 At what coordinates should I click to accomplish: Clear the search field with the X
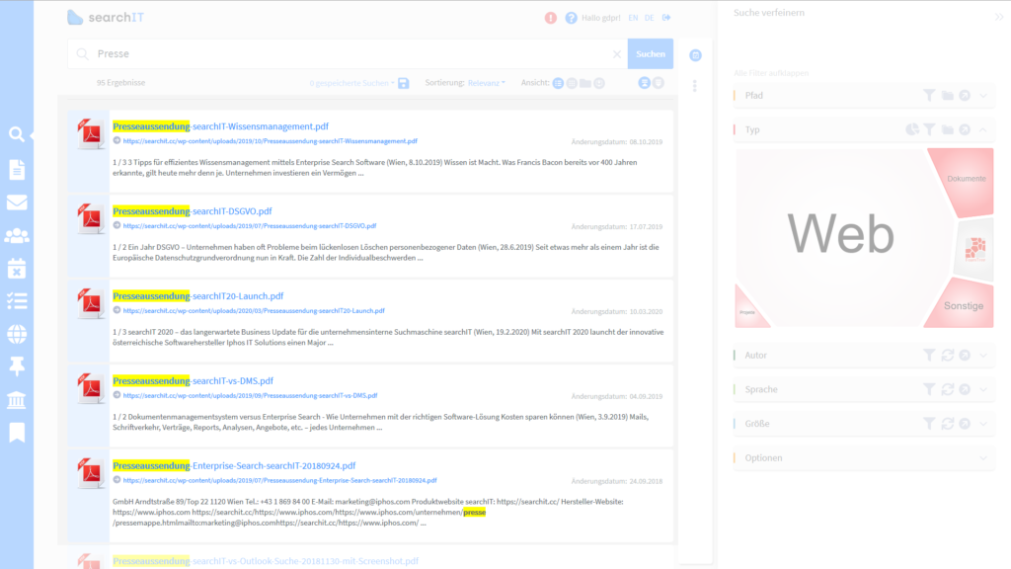click(617, 54)
